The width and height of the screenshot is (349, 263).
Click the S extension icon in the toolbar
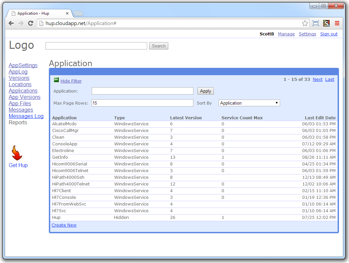pyautogui.click(x=326, y=23)
